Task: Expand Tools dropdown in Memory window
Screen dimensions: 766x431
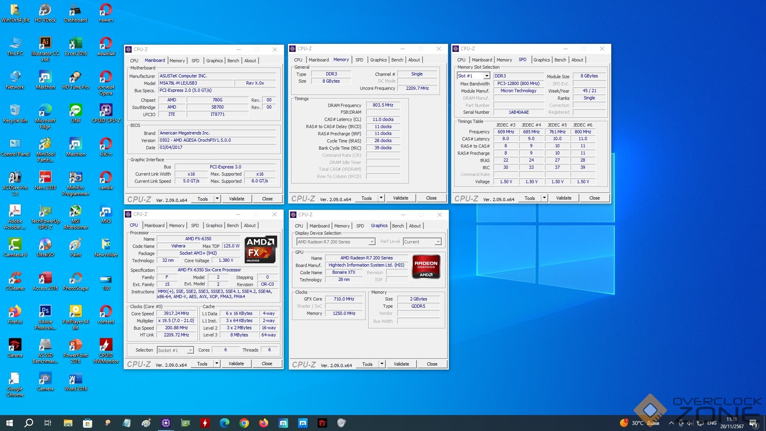Action: point(381,198)
